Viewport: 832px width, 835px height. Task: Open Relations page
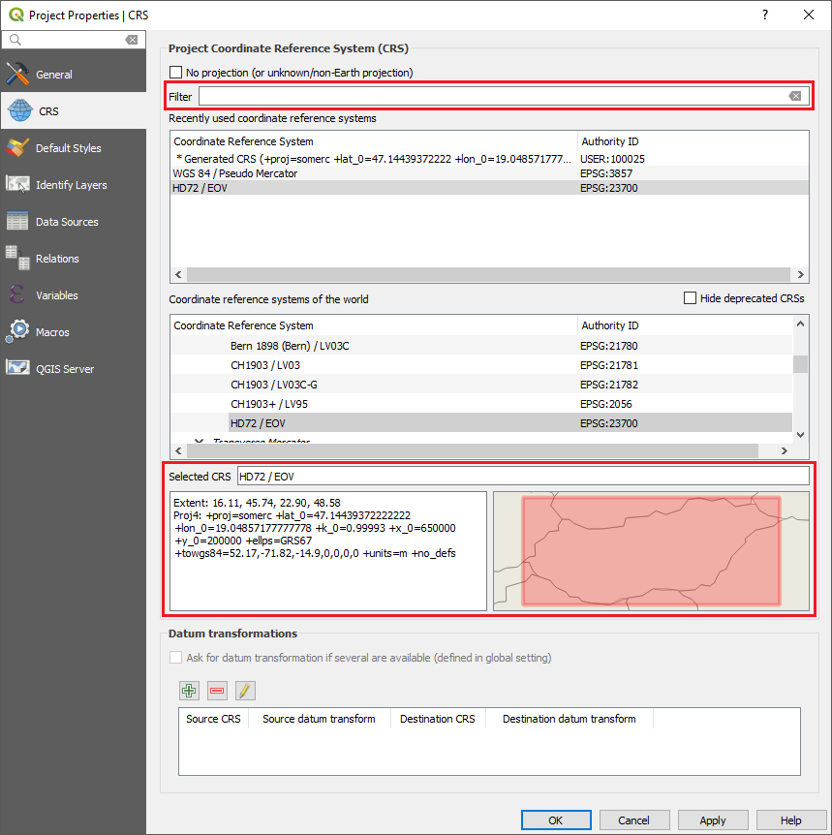pyautogui.click(x=74, y=259)
